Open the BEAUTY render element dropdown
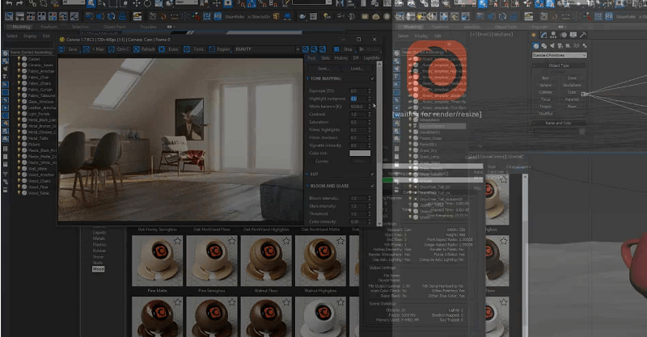 click(267, 48)
